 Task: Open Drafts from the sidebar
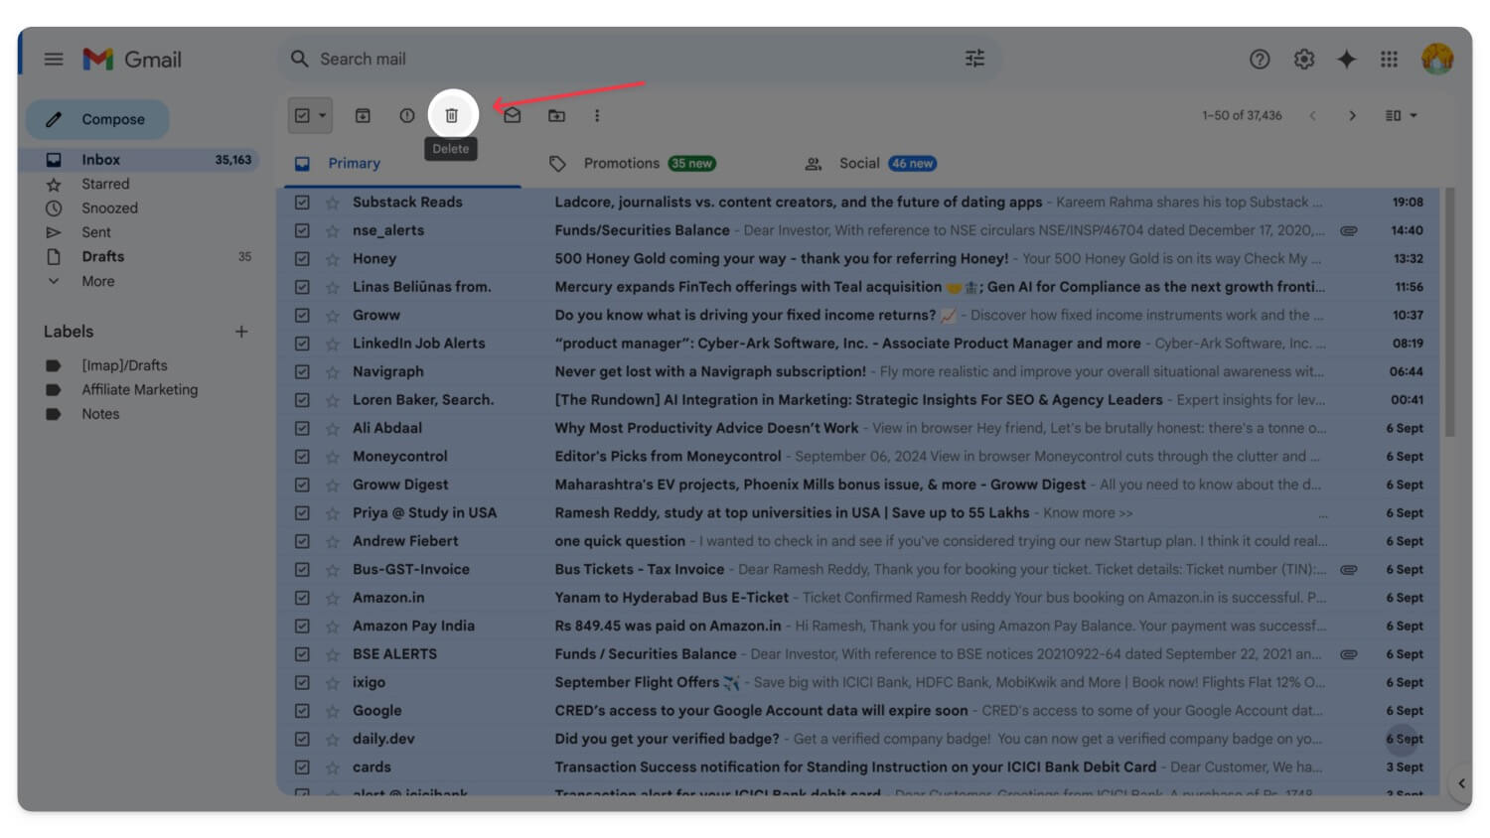click(x=102, y=256)
